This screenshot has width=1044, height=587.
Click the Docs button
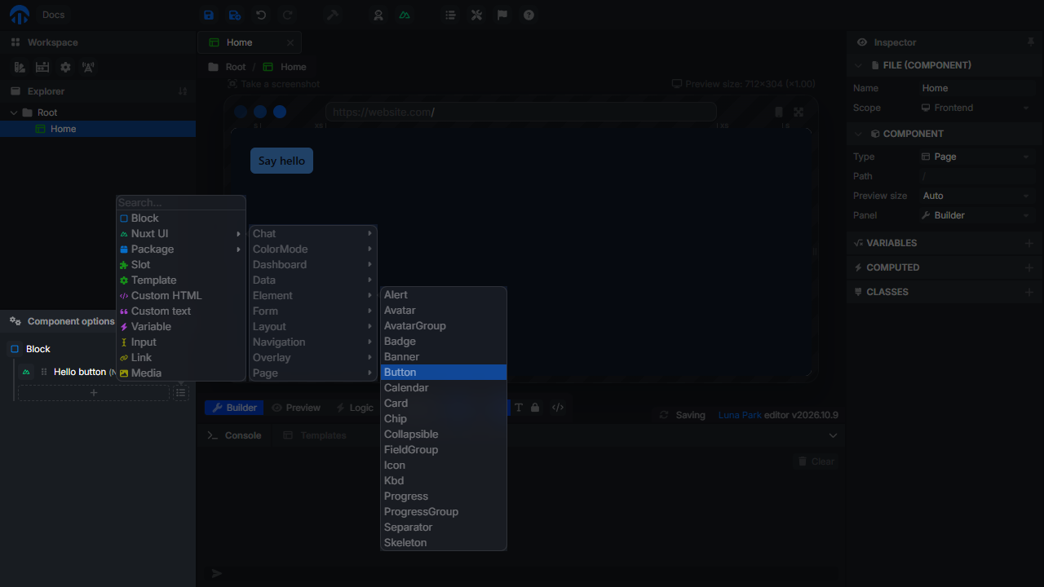[54, 15]
